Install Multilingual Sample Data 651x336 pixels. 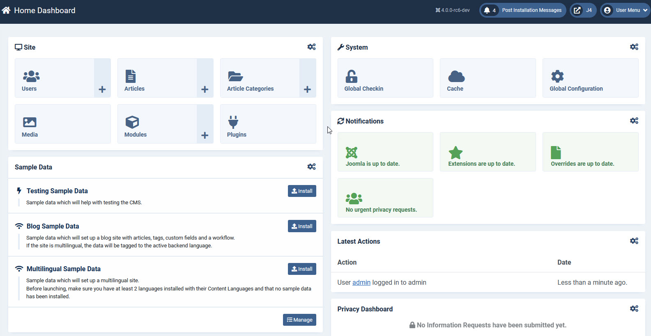pos(302,269)
